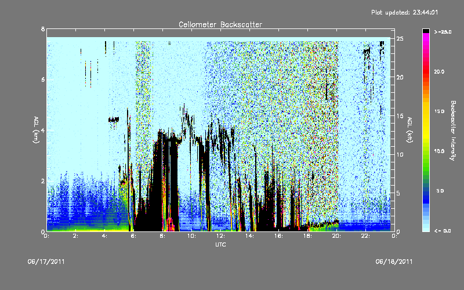Viewport: 464px width, 290px height.
Task: Click the 12: tick on the UTC axis
Action: point(220,236)
